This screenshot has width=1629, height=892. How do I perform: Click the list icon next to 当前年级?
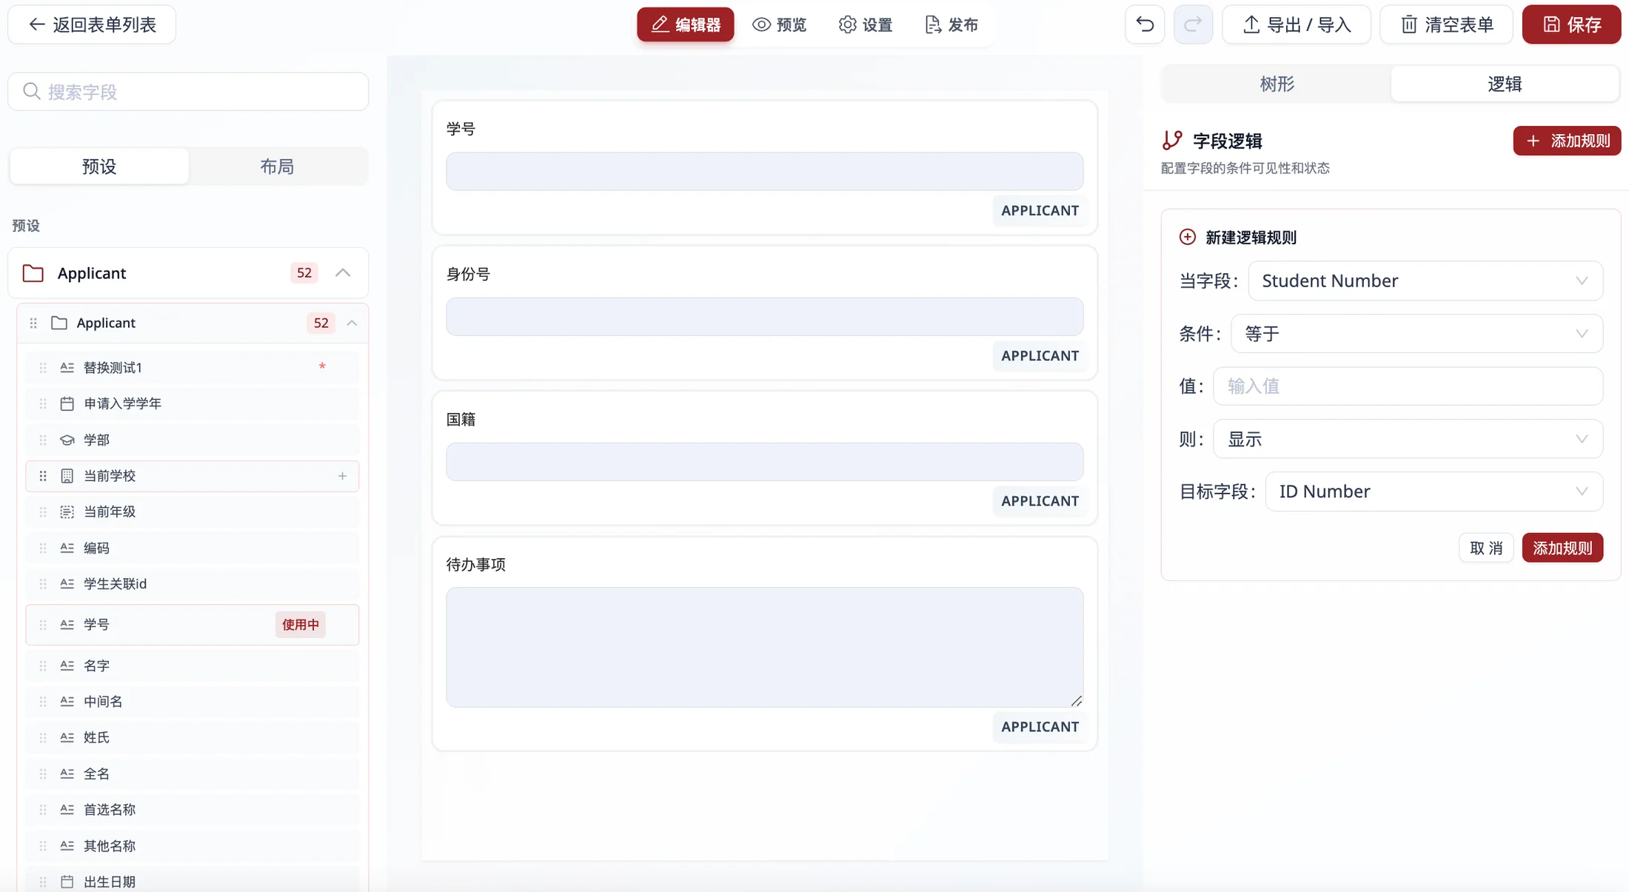click(67, 512)
